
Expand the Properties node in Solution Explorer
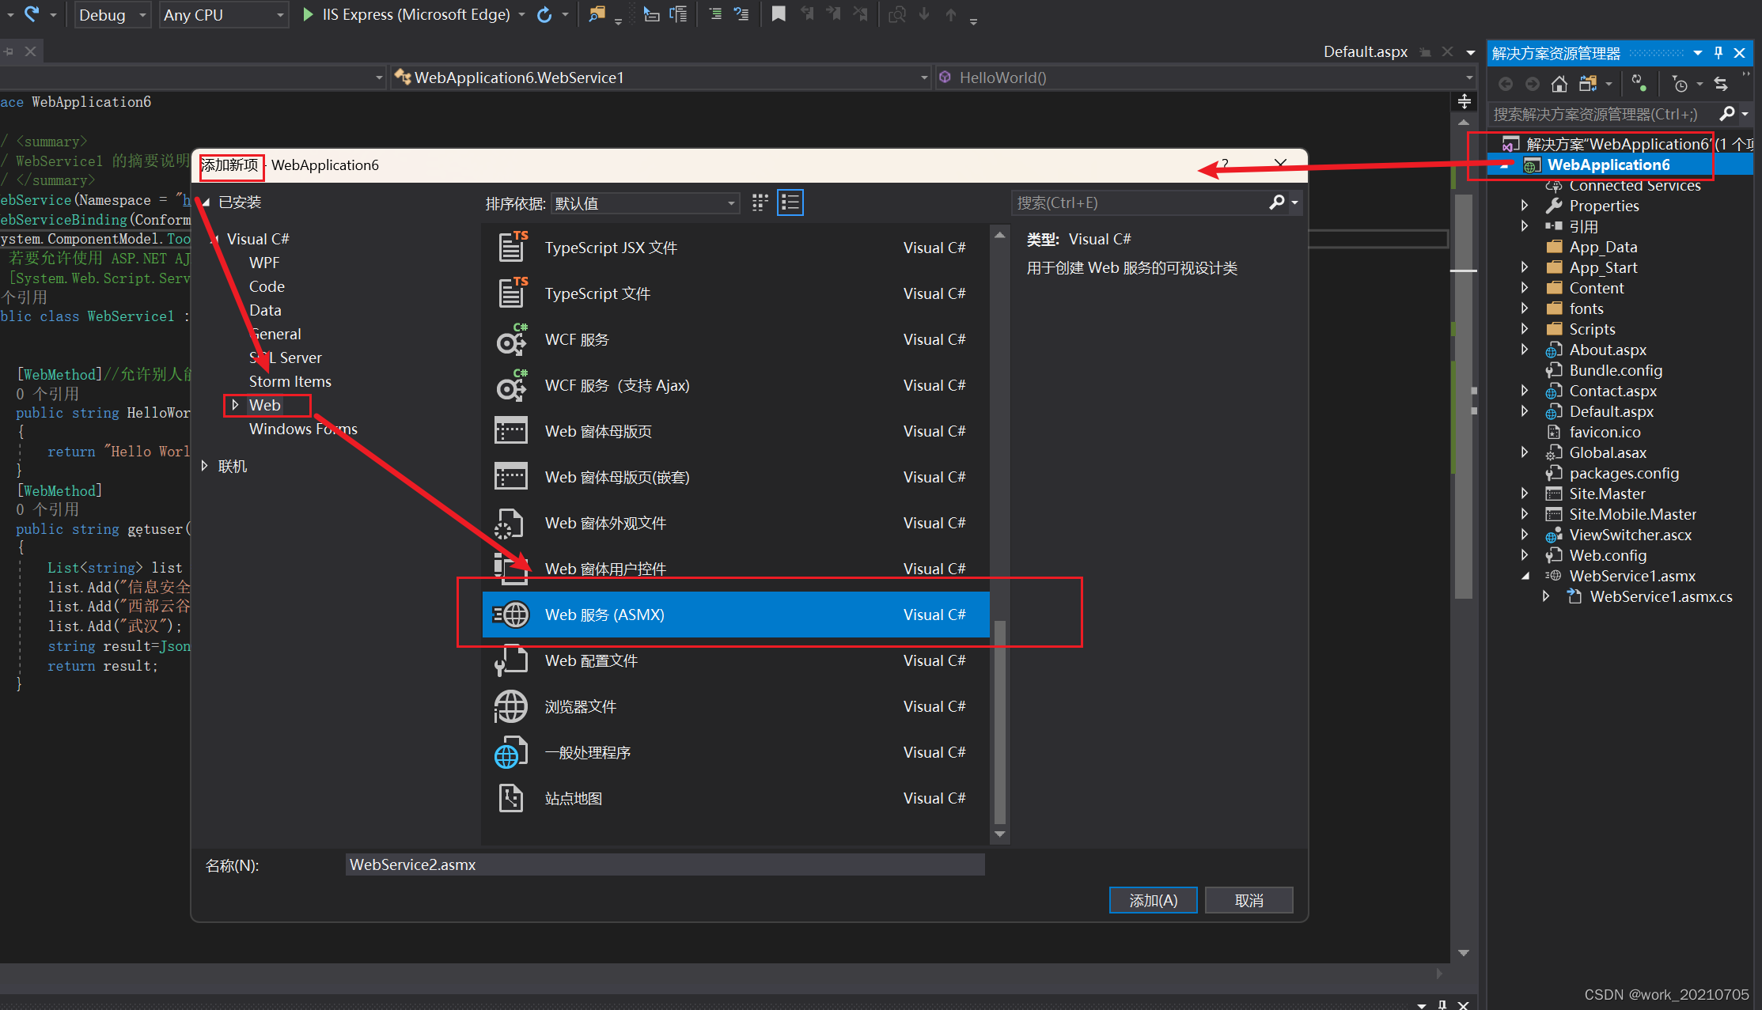coord(1525,206)
